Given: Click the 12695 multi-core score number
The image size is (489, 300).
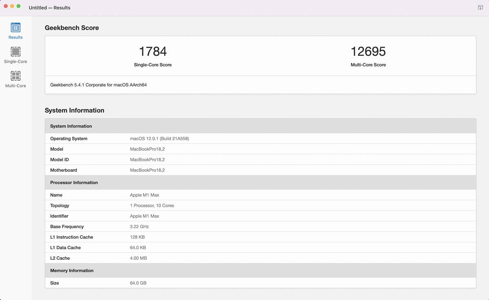Looking at the screenshot, I should tap(368, 52).
